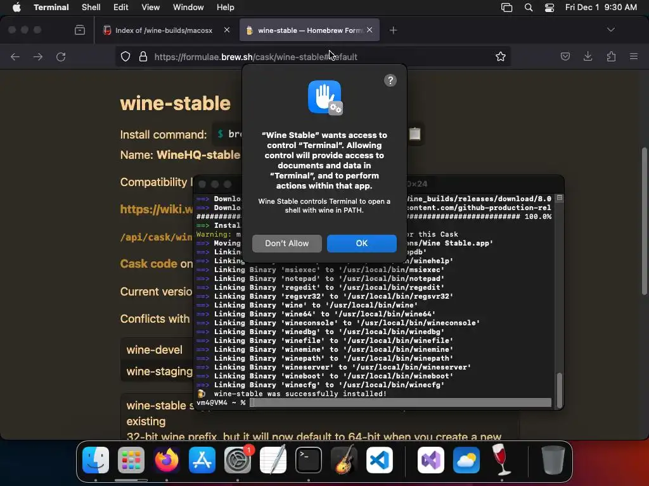The image size is (649, 486).
Task: Open the Window menu
Action: (x=188, y=7)
